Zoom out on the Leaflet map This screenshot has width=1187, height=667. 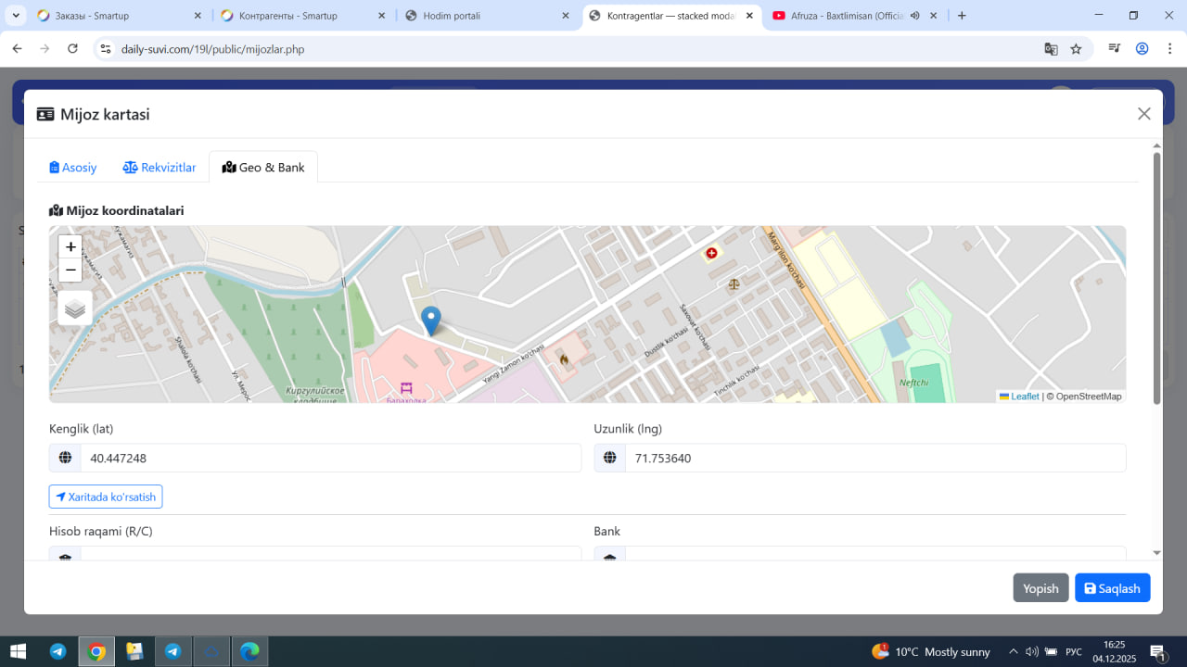pyautogui.click(x=70, y=271)
